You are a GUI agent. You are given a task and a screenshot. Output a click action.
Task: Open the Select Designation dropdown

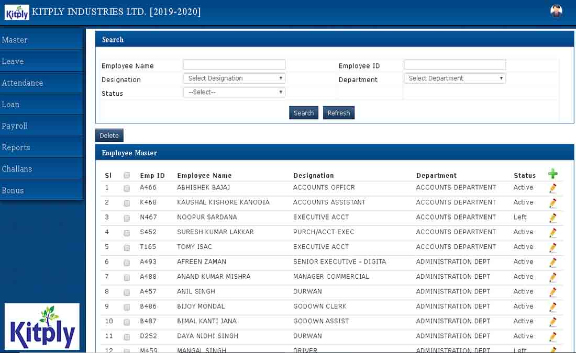pos(234,78)
